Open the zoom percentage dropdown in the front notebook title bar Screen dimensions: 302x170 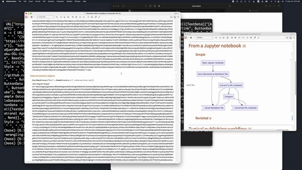point(176,14)
